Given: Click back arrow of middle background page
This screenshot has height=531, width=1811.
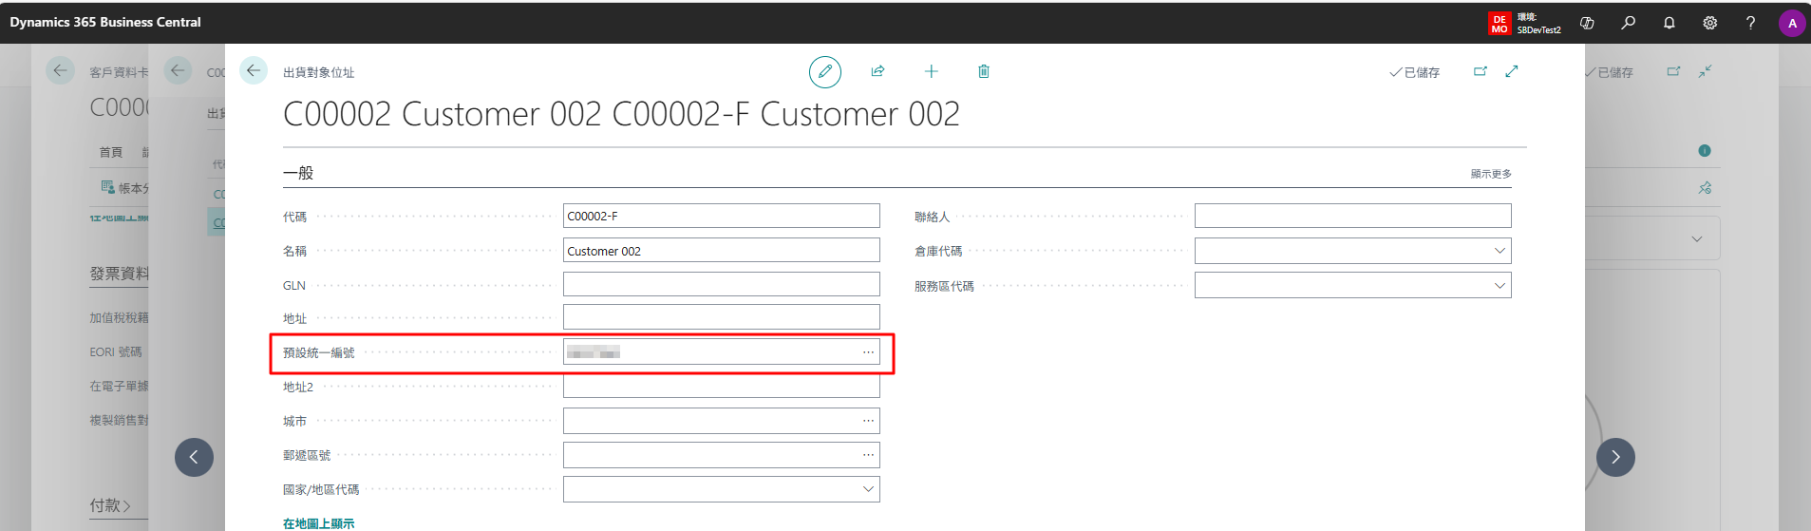Looking at the screenshot, I should coord(178,70).
